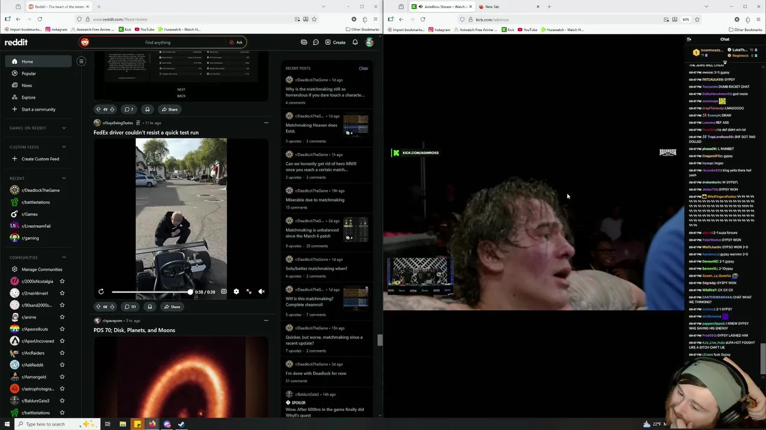
Task: Favorite r/2000sNostalgia with star
Action: (62, 281)
